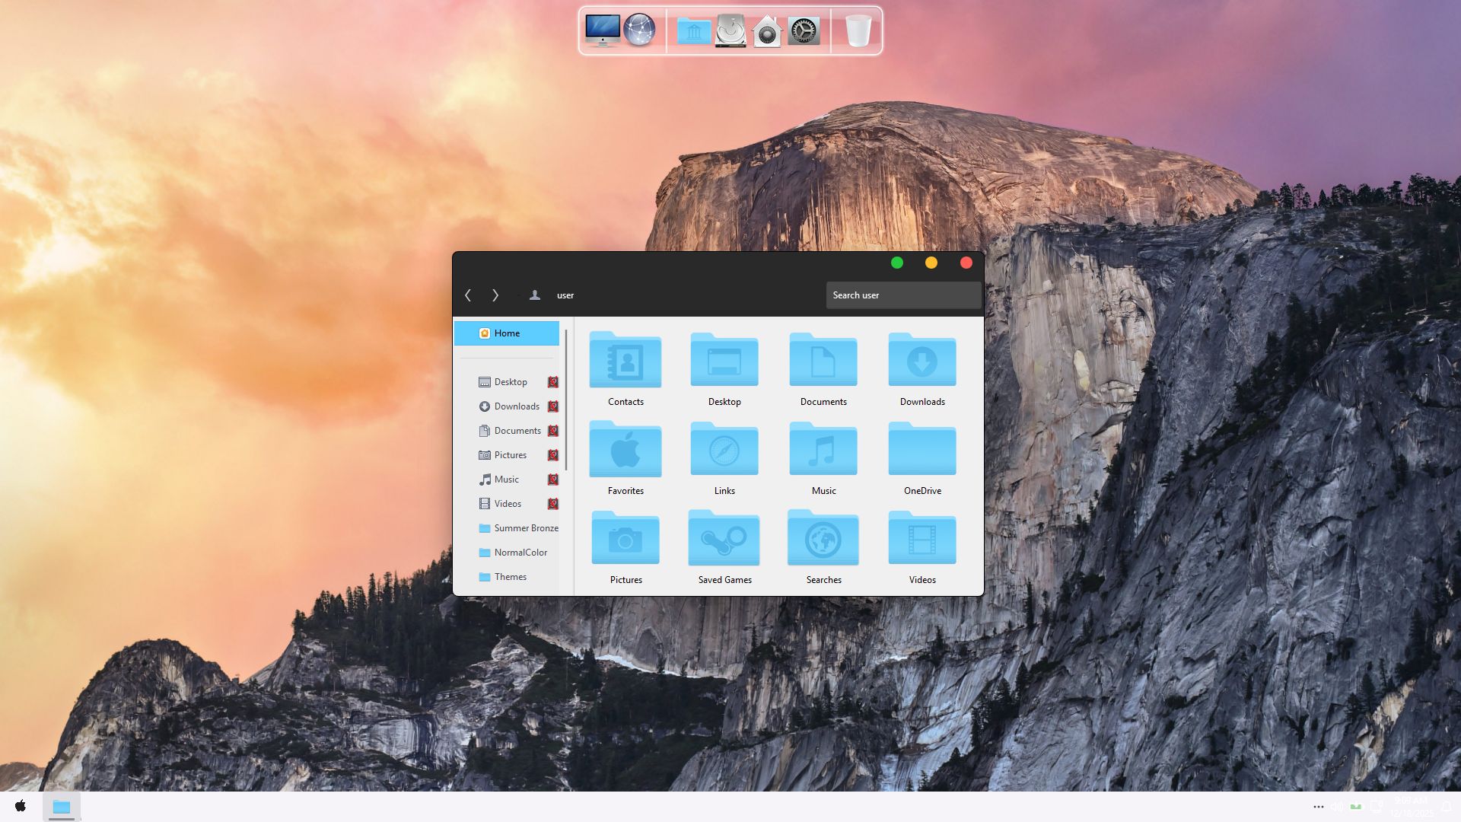This screenshot has width=1461, height=822.
Task: Click the sidebar vertical scrollbar
Action: click(566, 400)
